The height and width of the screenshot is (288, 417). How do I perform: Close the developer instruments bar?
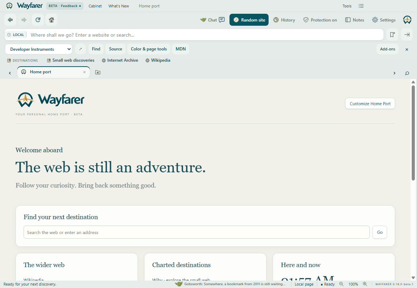[x=407, y=49]
